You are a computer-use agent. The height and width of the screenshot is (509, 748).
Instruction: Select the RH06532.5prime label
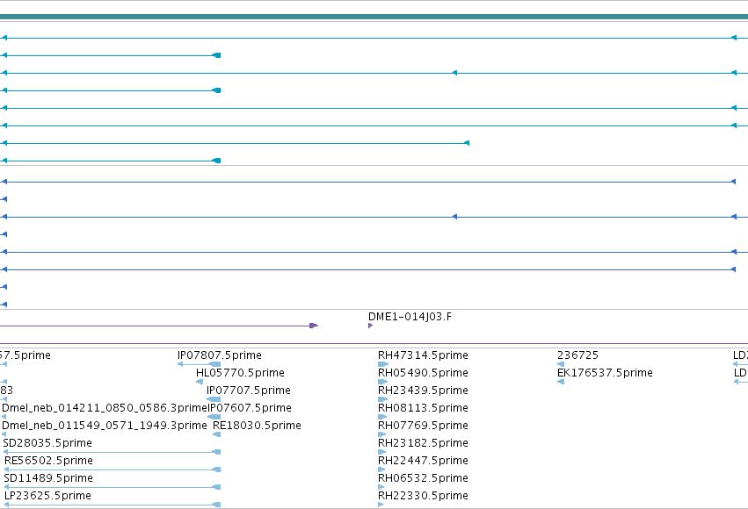(423, 478)
